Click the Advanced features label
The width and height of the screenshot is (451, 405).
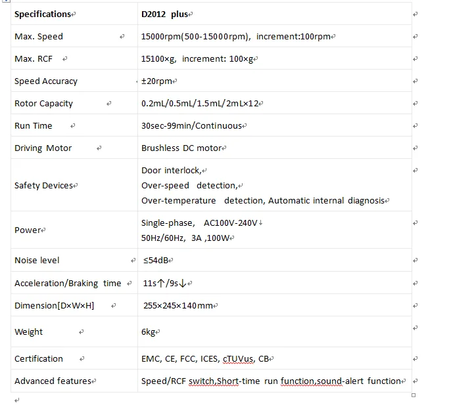(53, 381)
